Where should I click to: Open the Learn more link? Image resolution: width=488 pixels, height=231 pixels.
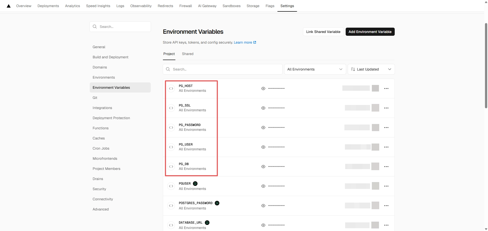(x=245, y=42)
